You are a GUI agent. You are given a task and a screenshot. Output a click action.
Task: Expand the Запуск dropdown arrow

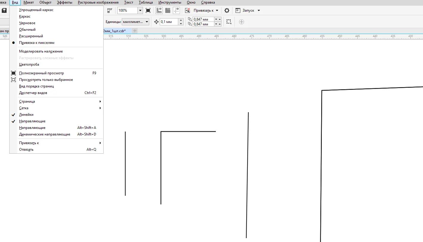coord(259,10)
